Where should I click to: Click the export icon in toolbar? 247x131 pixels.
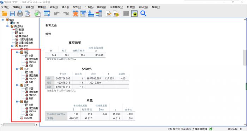click(37, 14)
